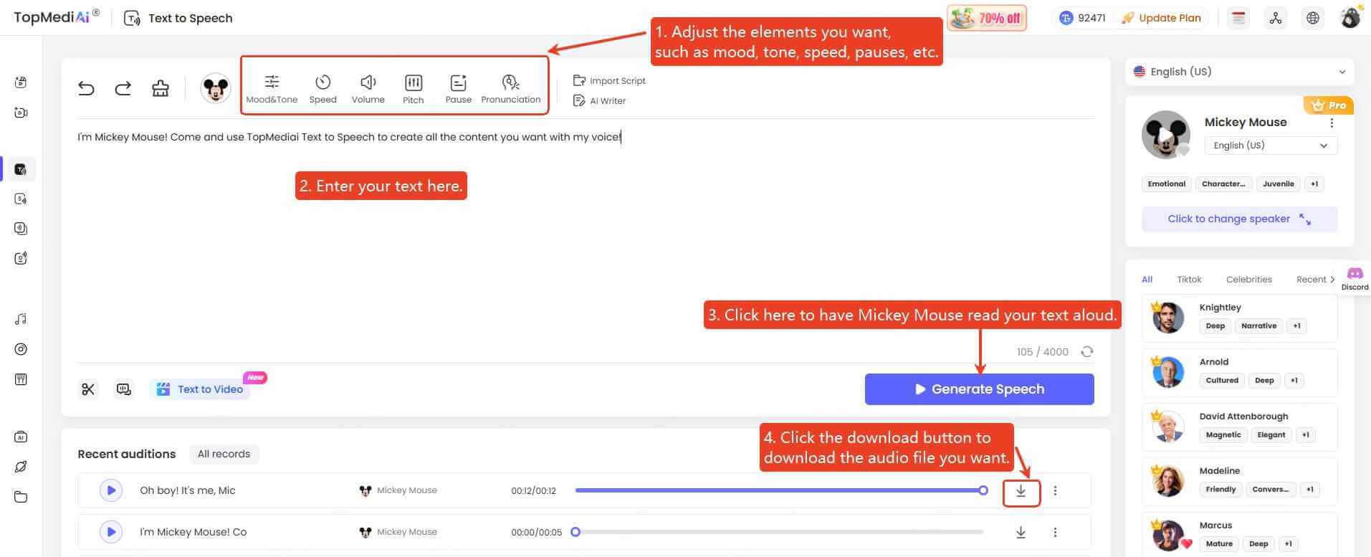This screenshot has width=1371, height=557.
Task: Insert a Pause in the text
Action: coord(458,89)
